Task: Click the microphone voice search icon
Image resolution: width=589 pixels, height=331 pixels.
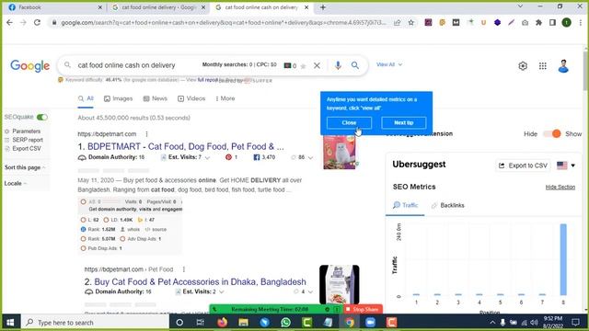Action: point(338,65)
